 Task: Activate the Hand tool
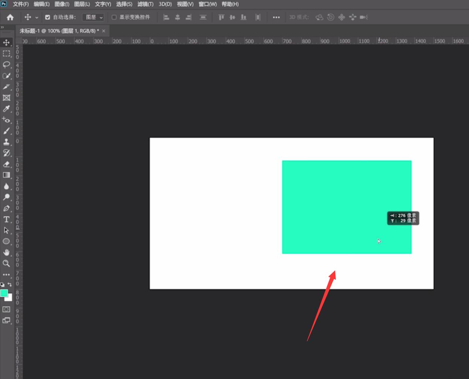tap(6, 252)
